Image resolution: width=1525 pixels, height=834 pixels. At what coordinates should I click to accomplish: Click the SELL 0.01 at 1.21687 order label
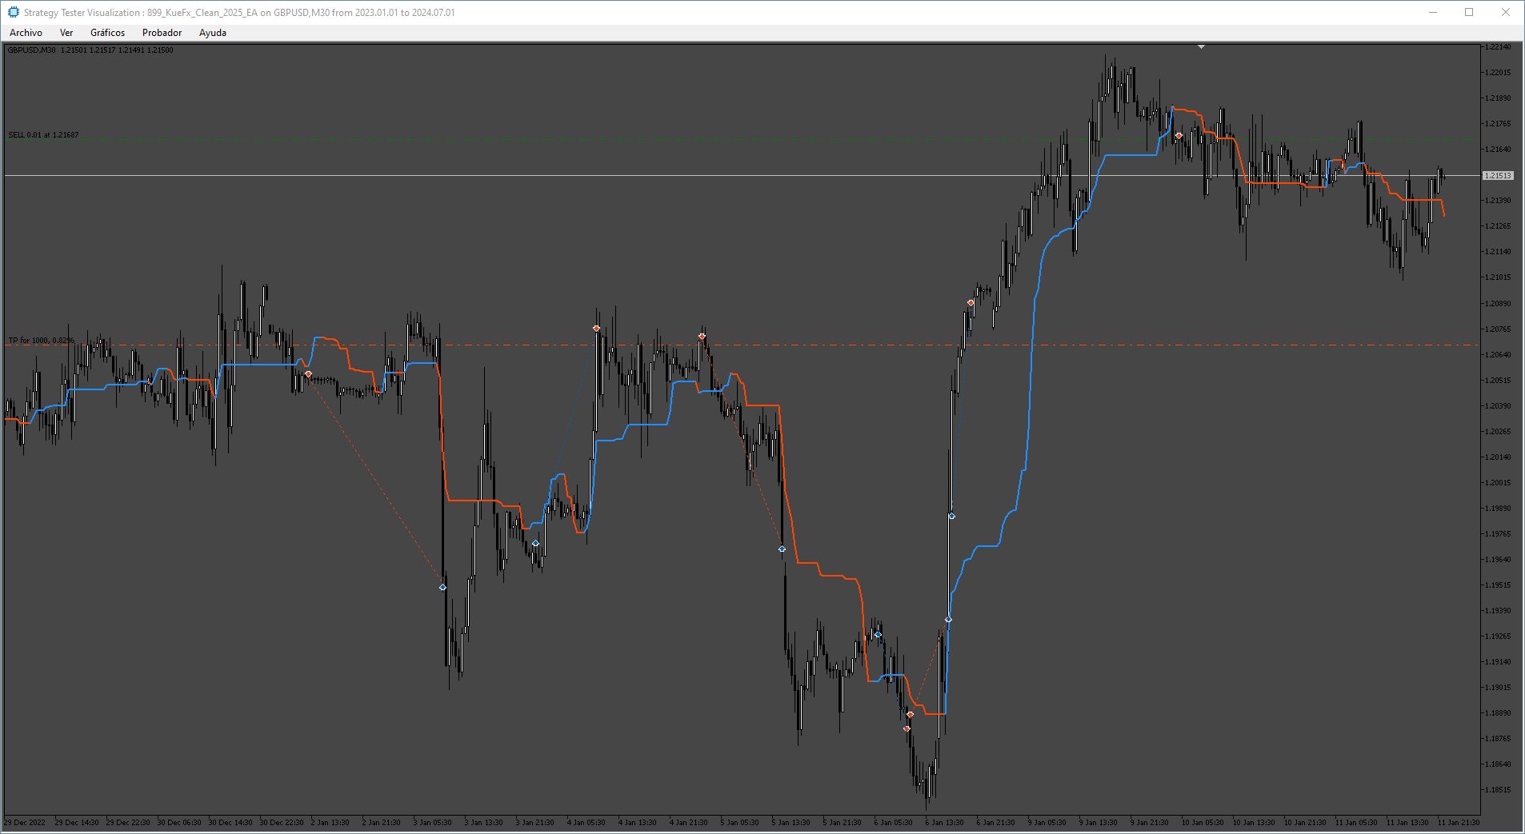[43, 135]
